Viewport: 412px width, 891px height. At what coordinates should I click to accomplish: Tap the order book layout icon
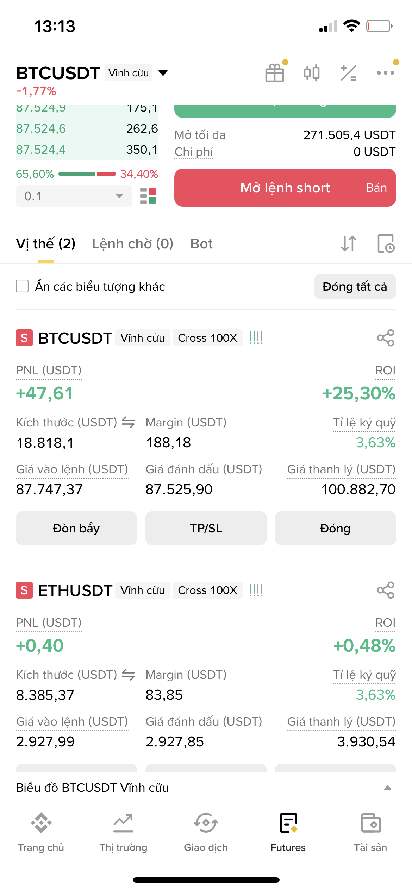tap(148, 196)
